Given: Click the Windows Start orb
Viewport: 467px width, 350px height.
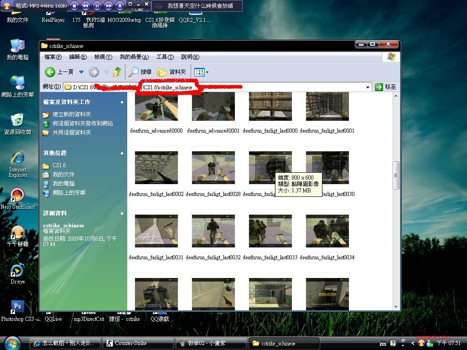Looking at the screenshot, I should [x=12, y=343].
